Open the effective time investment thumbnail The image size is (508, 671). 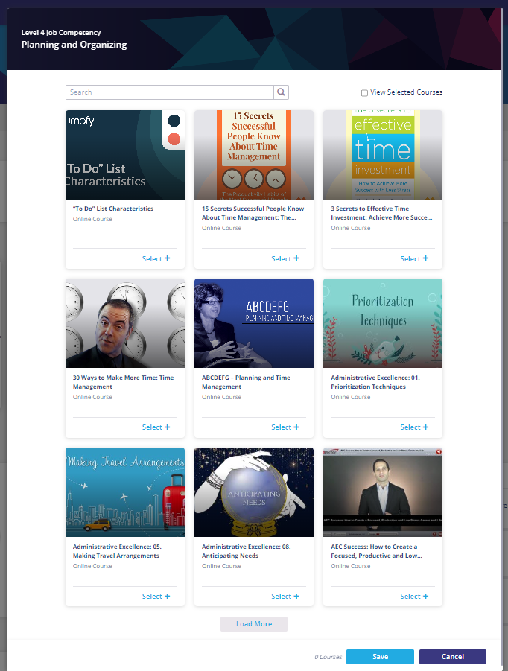click(x=383, y=155)
